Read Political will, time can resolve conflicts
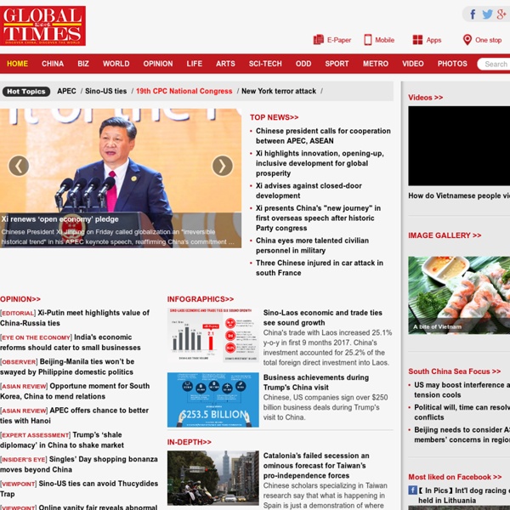The height and width of the screenshot is (510, 510). click(462, 412)
